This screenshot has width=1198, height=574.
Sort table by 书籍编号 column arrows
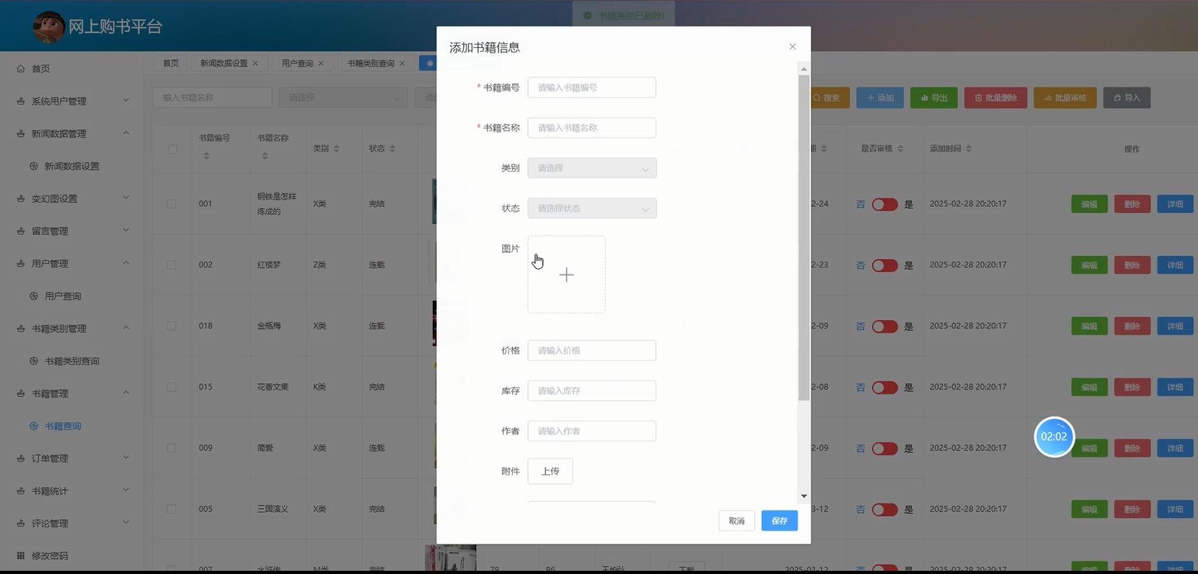click(x=207, y=156)
